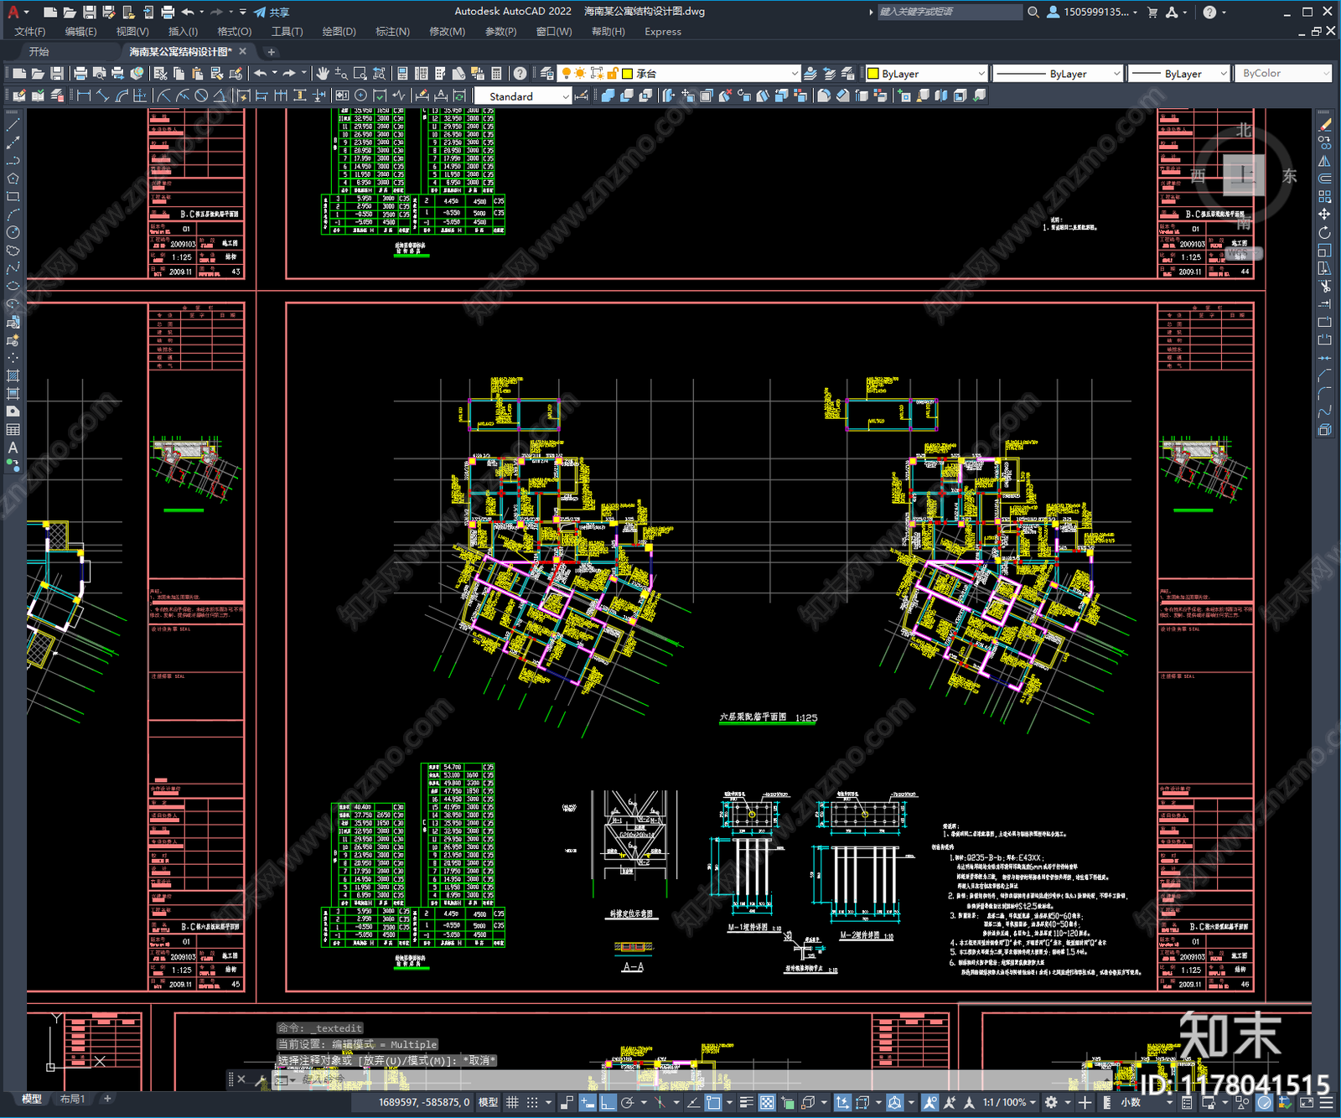Click the keyword search input field
The height and width of the screenshot is (1118, 1341).
pyautogui.click(x=949, y=12)
